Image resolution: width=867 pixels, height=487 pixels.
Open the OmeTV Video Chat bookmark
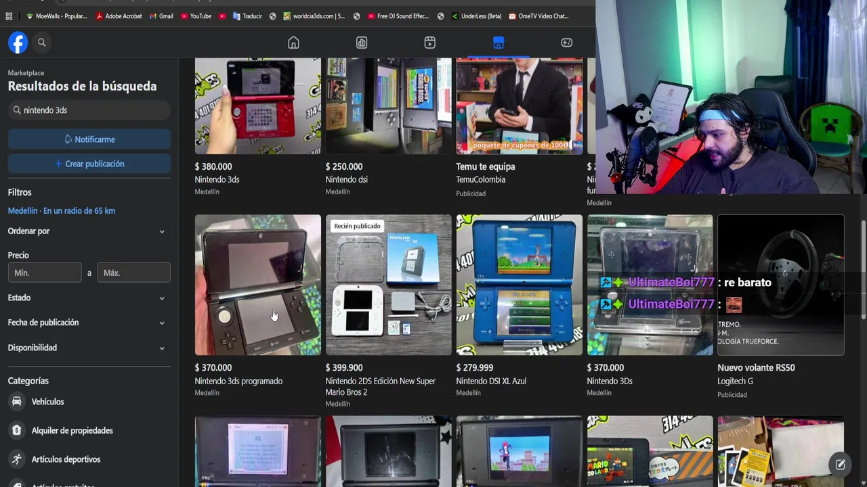coord(539,16)
